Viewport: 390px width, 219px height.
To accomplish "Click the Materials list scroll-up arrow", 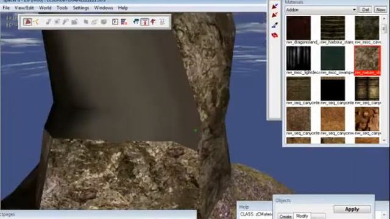I will pyautogui.click(x=384, y=18).
